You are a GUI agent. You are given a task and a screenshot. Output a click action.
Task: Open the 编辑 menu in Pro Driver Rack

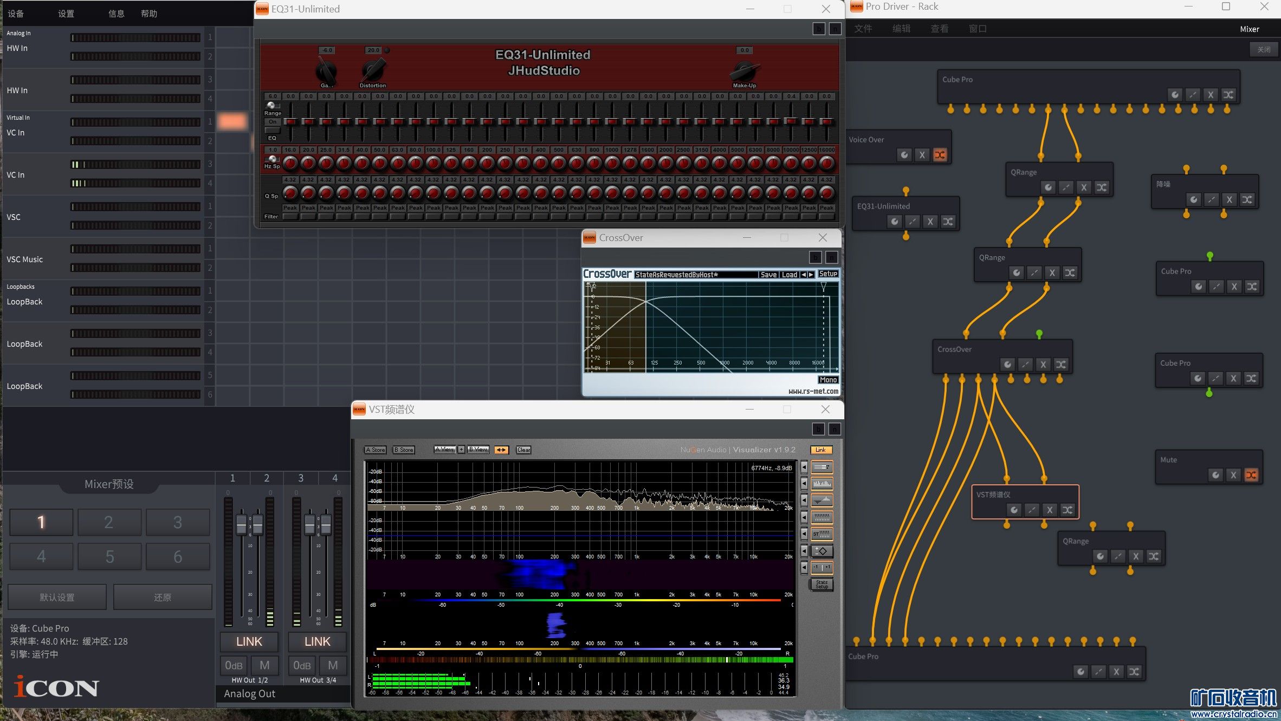pyautogui.click(x=901, y=29)
